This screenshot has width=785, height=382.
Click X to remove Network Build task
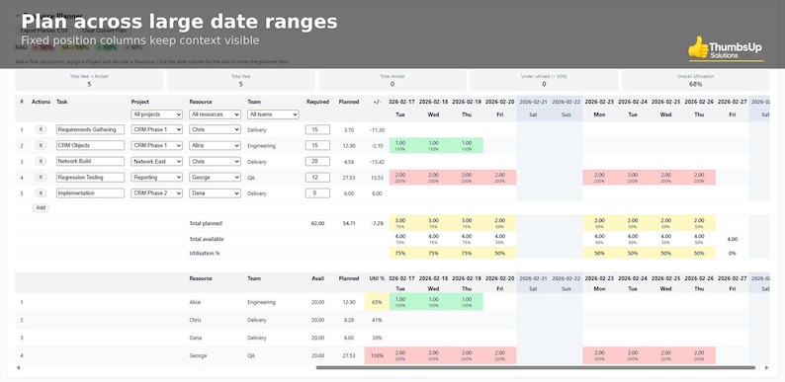(42, 162)
